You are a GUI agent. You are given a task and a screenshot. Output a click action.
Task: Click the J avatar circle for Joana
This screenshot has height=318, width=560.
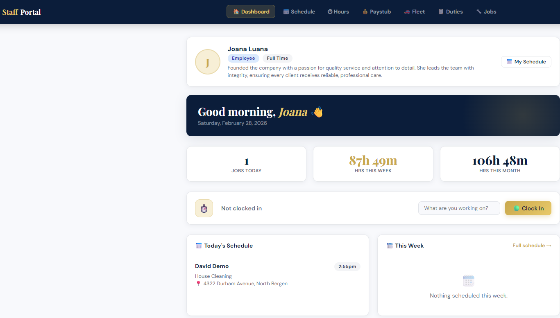(207, 62)
